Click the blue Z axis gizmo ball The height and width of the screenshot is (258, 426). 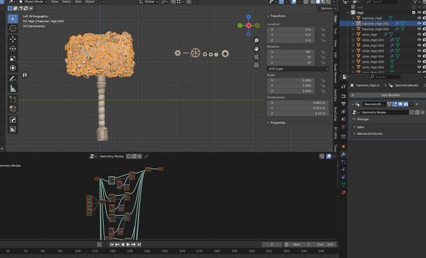[x=248, y=17]
